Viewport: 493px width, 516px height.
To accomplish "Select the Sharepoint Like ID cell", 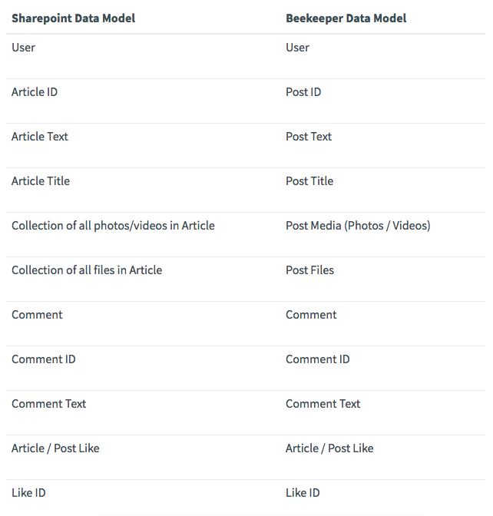I will click(28, 493).
